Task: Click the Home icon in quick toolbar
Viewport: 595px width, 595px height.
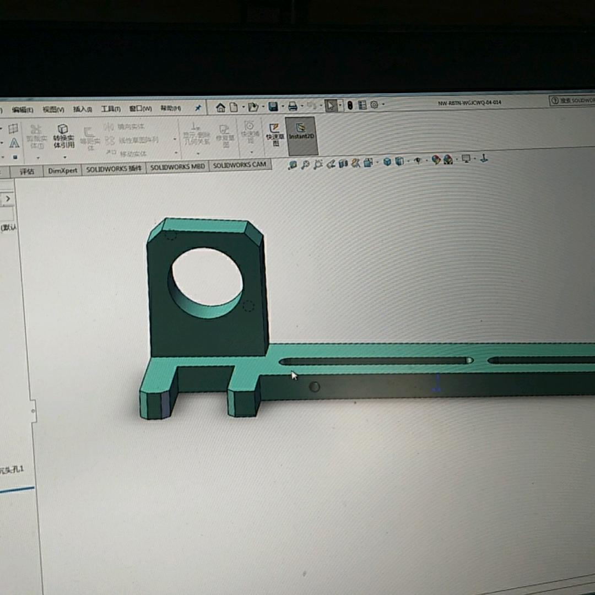Action: [220, 107]
